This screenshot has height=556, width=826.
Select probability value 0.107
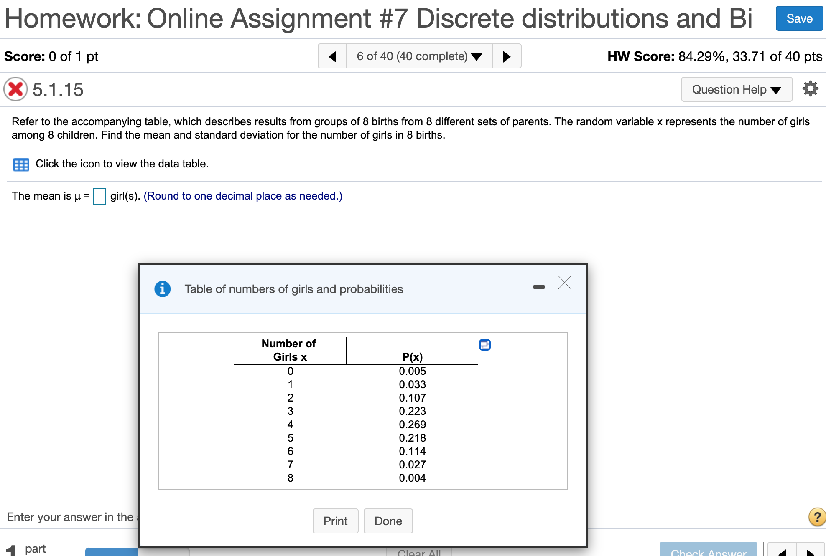(x=412, y=398)
